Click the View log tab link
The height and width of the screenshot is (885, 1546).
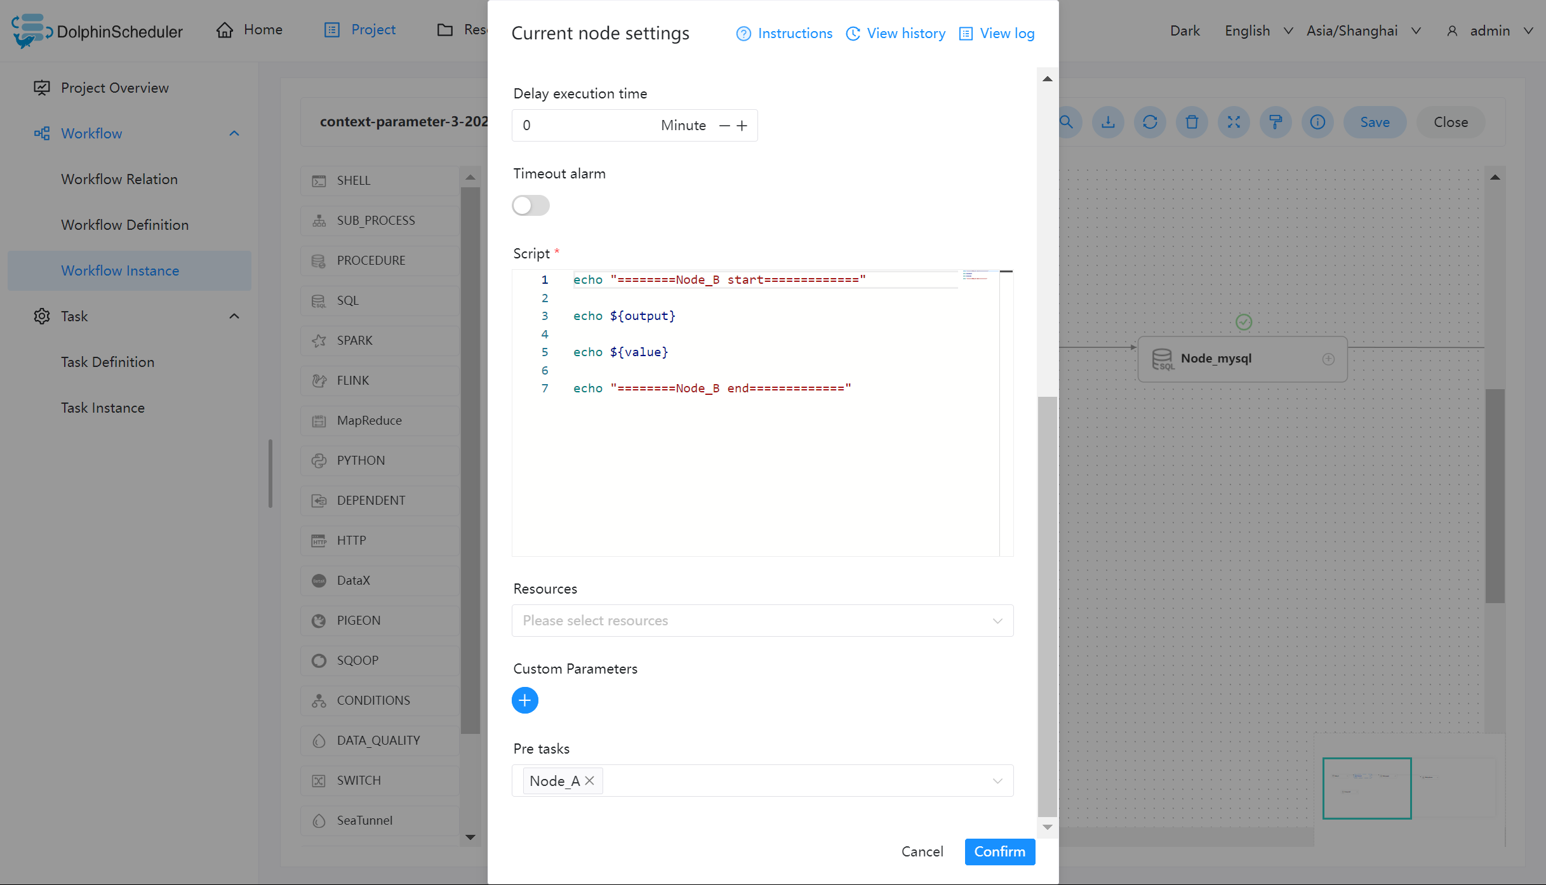point(996,33)
